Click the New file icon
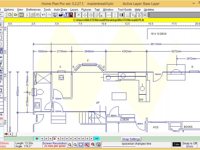 [x=10, y=15]
